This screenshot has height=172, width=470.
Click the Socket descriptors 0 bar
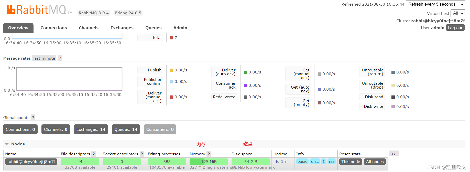pos(122,162)
